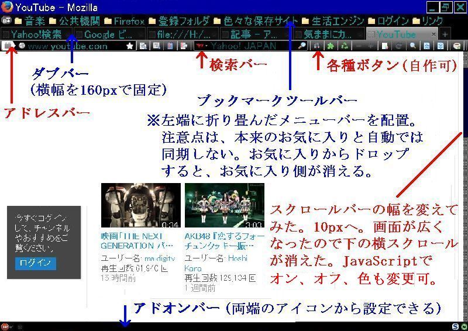Image resolution: width=468 pixels, height=331 pixels.
Task: Open the 音楽 bookmark folder
Action: point(30,20)
